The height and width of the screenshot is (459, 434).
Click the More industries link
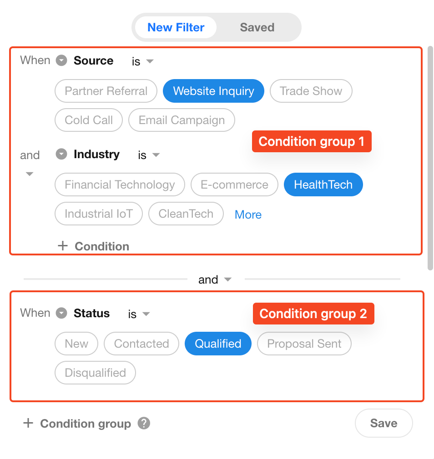point(248,215)
